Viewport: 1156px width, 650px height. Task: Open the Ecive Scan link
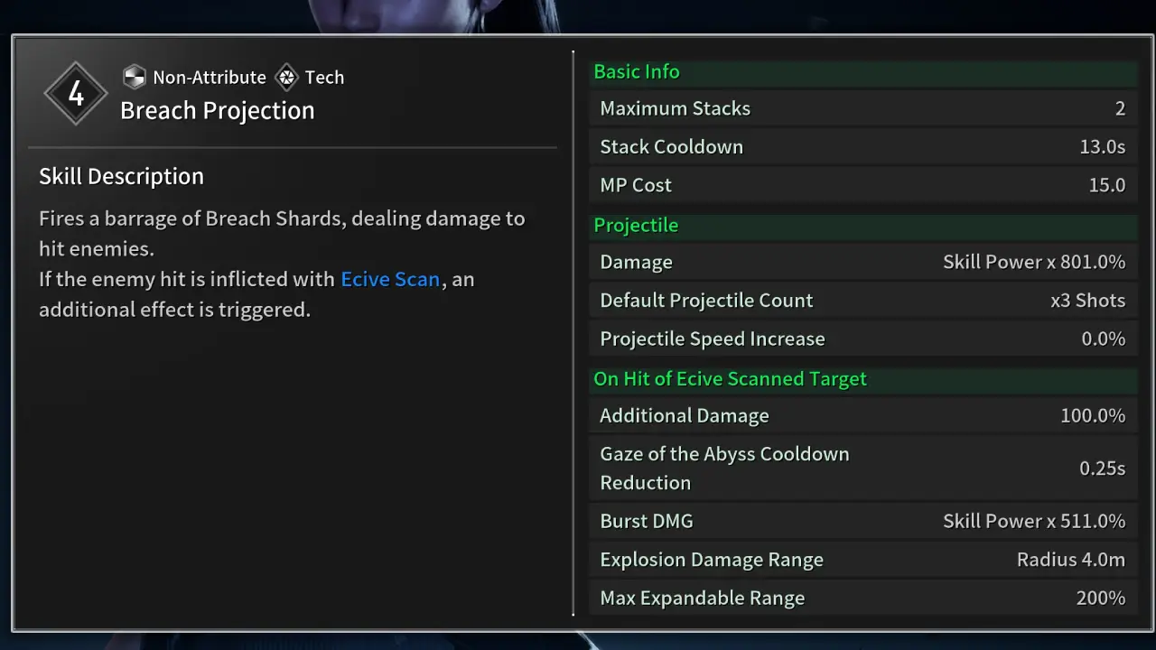pyautogui.click(x=390, y=279)
